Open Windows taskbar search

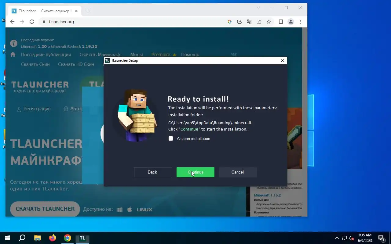[22, 238]
